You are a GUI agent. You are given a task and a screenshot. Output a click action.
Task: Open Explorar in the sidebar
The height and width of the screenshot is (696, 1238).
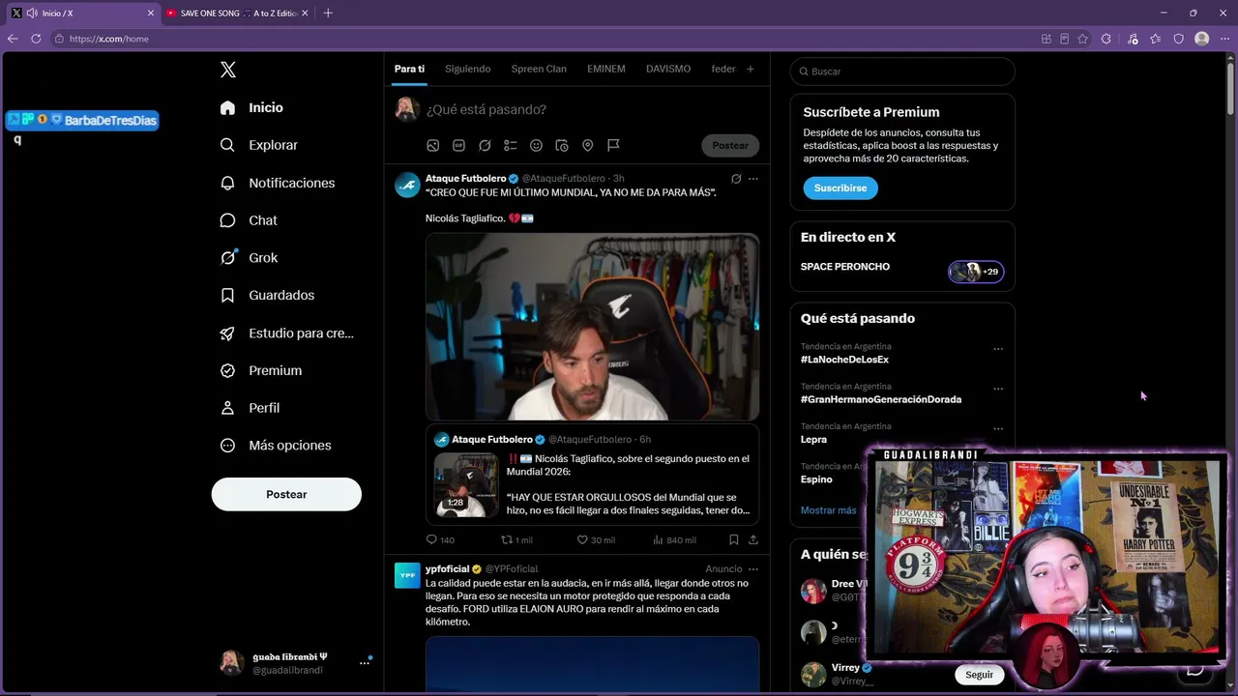pyautogui.click(x=259, y=145)
